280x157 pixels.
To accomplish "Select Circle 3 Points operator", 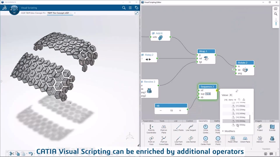I will click(x=218, y=141).
